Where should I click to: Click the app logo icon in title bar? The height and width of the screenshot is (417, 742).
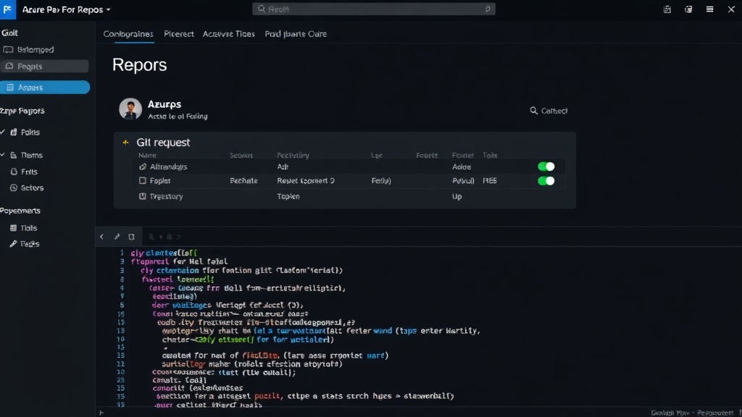coord(7,9)
